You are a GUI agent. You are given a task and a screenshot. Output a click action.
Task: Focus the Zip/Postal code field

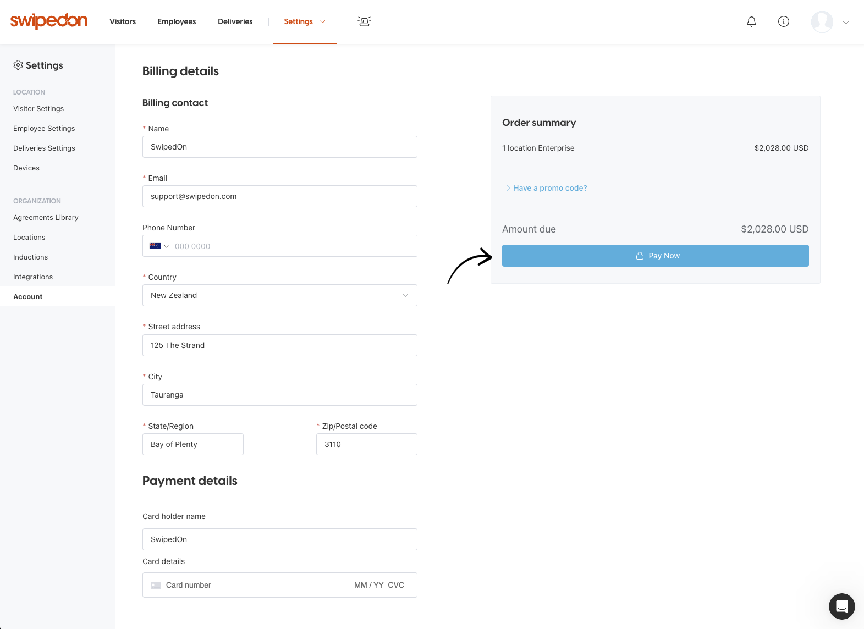click(x=367, y=444)
